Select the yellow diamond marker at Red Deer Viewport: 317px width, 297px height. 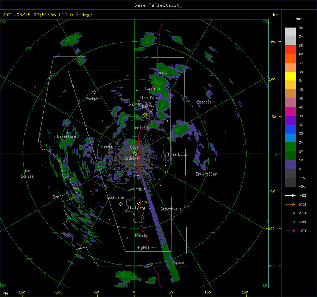click(145, 115)
